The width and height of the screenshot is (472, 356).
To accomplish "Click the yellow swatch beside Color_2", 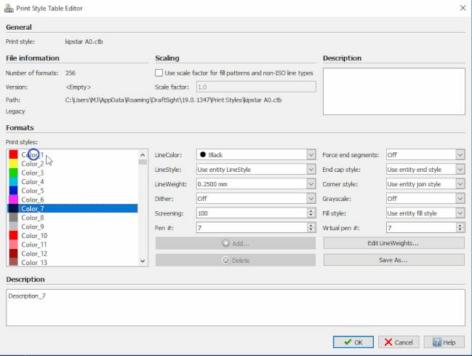I will (13, 164).
